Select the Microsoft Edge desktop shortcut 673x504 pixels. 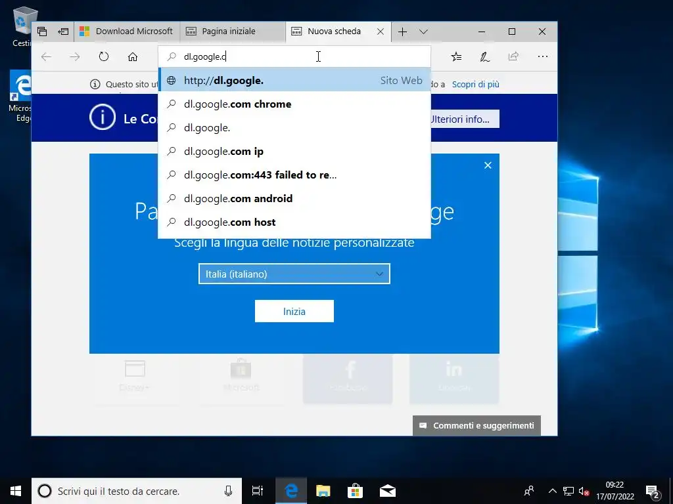(x=20, y=96)
